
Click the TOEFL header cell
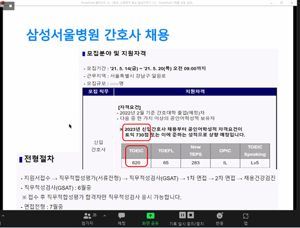tap(166, 151)
